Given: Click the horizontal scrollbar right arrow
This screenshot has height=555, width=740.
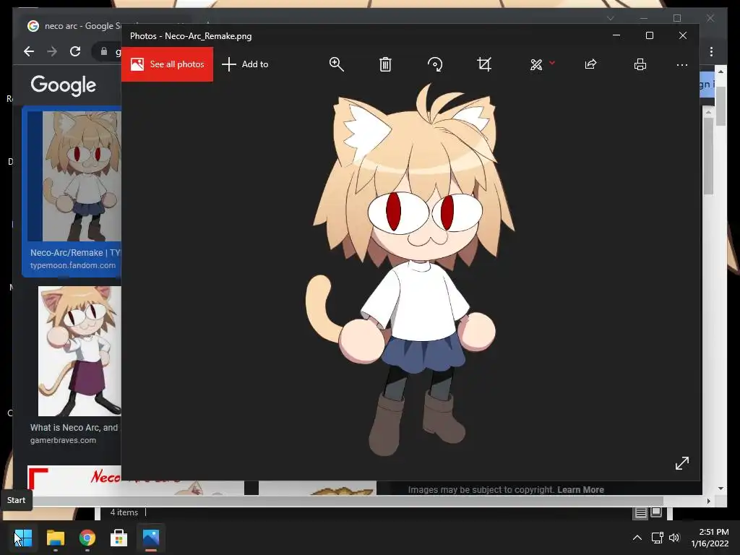Looking at the screenshot, I should (708, 502).
